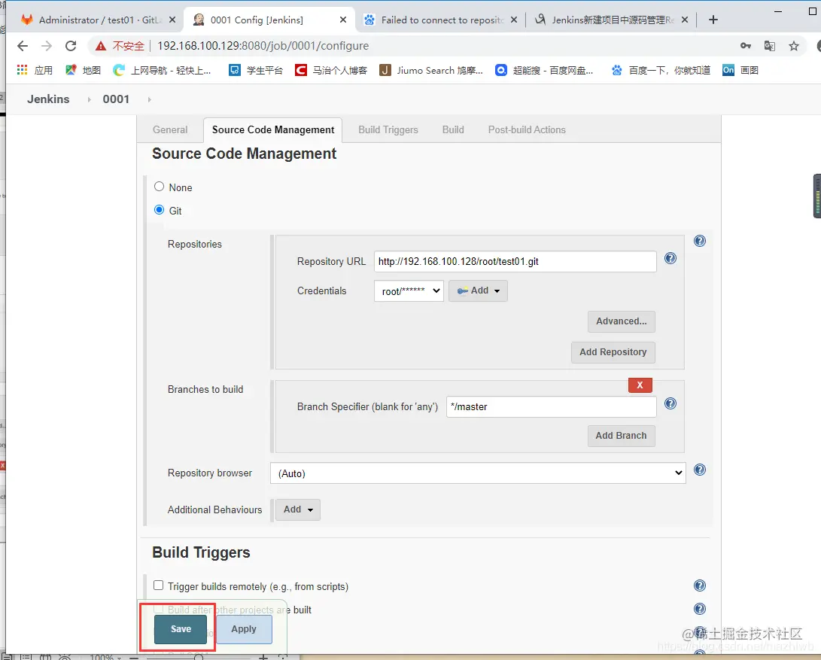Open the saved password key icon
The width and height of the screenshot is (821, 660).
746,46
